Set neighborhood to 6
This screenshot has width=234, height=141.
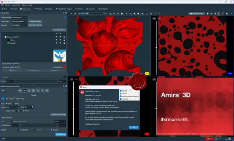coord(16,111)
